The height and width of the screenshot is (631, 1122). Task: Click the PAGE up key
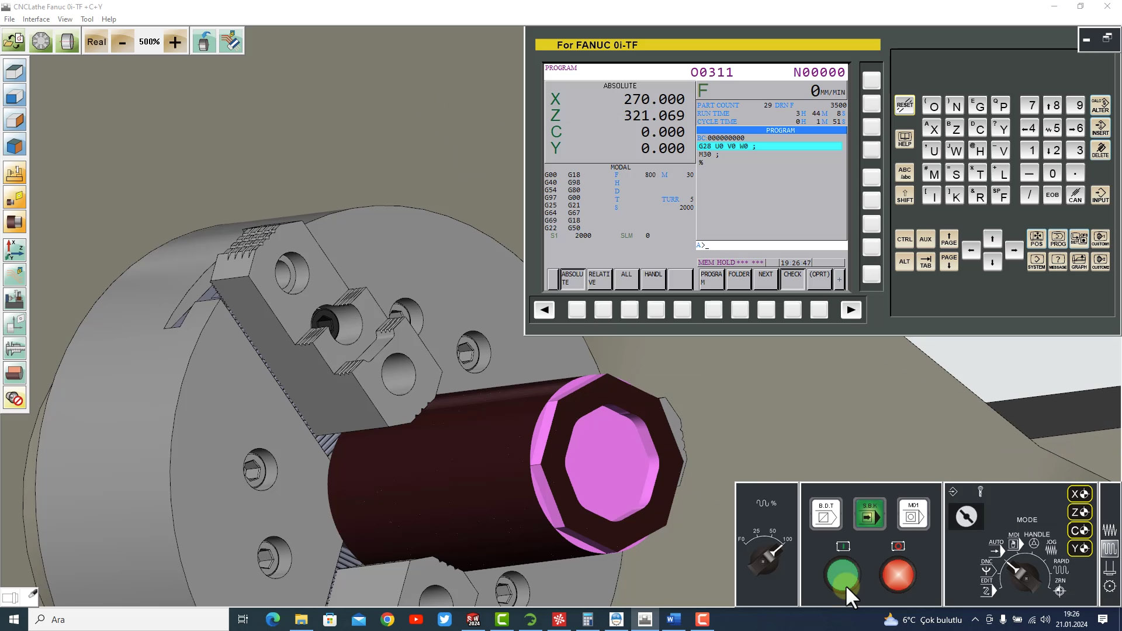(x=948, y=238)
